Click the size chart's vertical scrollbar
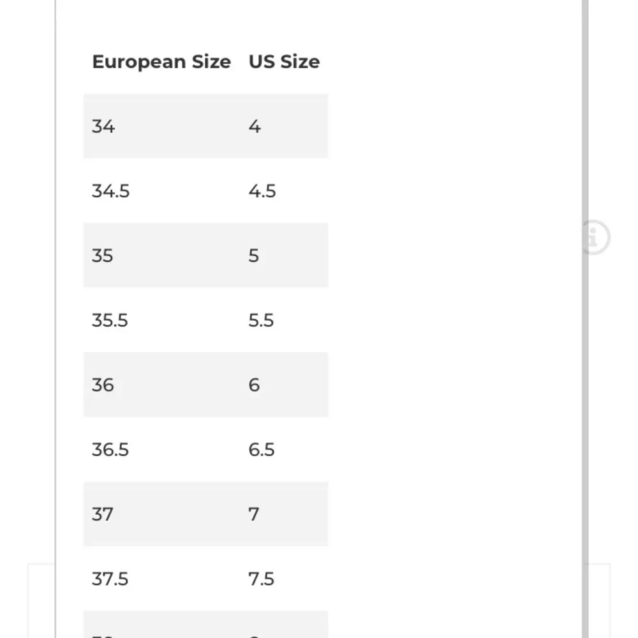Viewport: 638px width, 638px height. 585,319
